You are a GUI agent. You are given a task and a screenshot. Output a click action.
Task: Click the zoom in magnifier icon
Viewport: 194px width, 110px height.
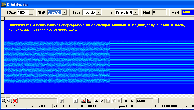pos(4,101)
